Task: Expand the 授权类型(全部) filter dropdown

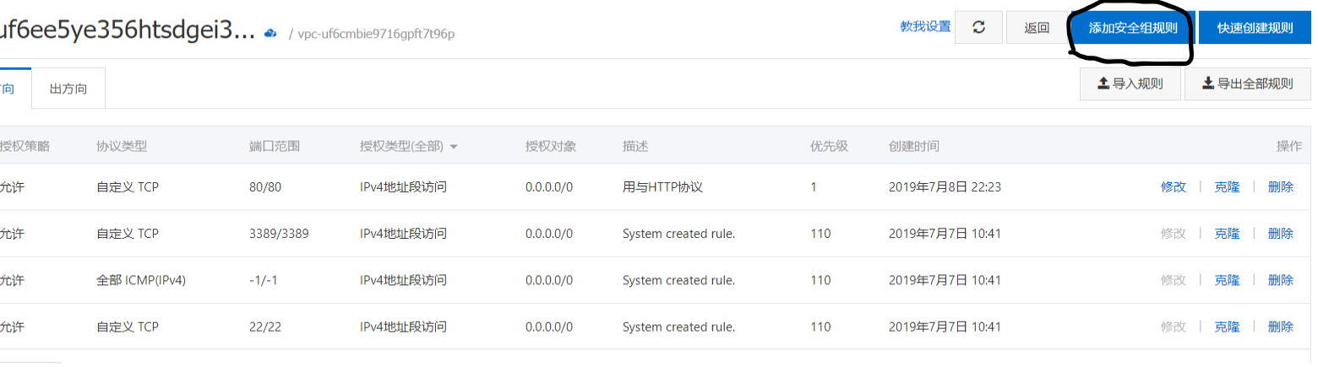Action: tap(454, 147)
